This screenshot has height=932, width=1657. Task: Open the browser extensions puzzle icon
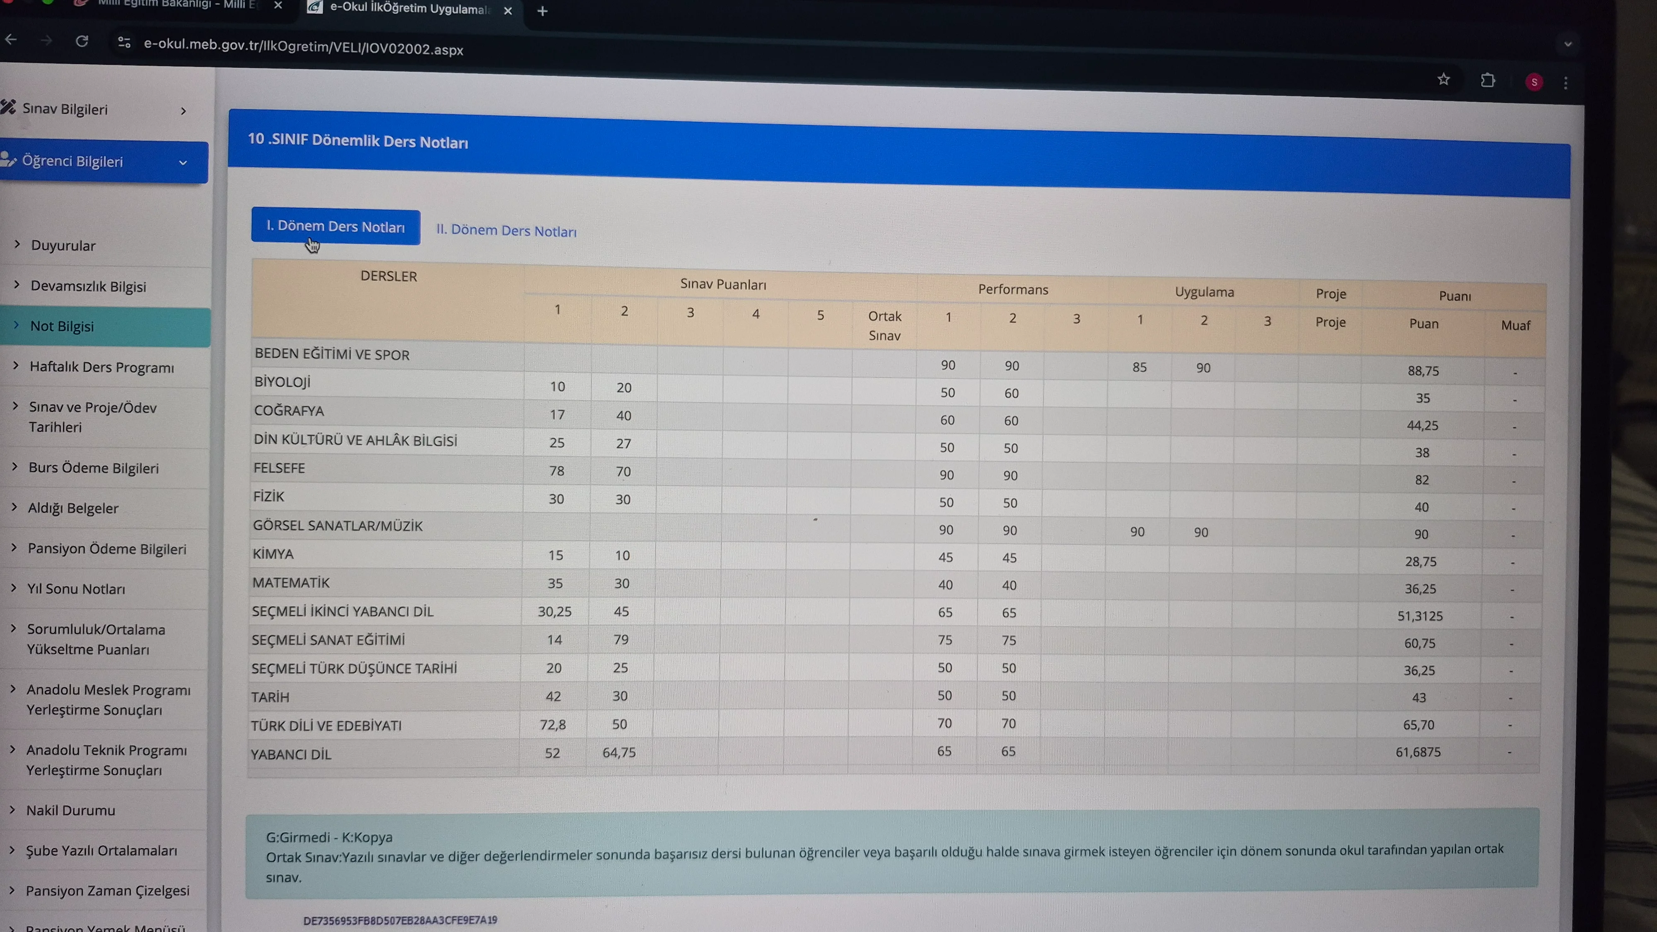(x=1487, y=80)
